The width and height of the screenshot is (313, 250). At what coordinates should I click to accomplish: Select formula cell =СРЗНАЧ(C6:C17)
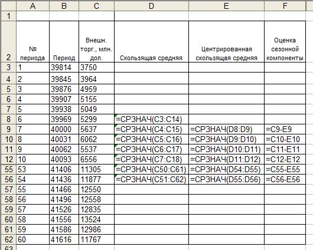click(x=151, y=149)
